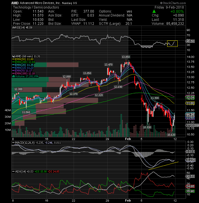Click the RSI(14) 45.58 panel label

point(22,28)
